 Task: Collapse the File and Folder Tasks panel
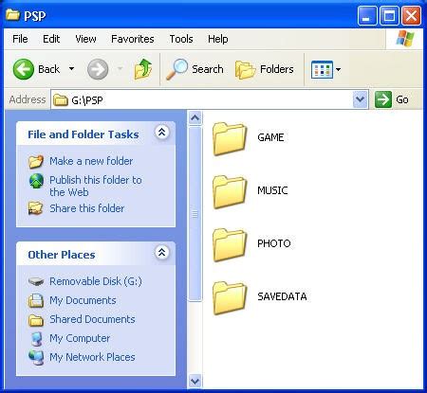(162, 132)
